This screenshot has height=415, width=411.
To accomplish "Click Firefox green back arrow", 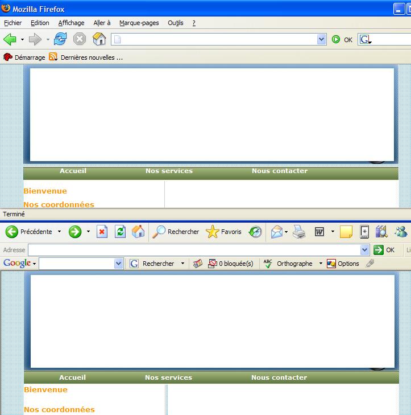I will (x=10, y=39).
